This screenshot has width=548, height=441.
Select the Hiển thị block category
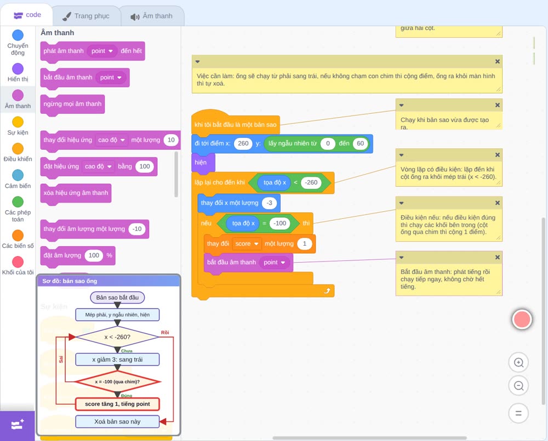point(18,73)
